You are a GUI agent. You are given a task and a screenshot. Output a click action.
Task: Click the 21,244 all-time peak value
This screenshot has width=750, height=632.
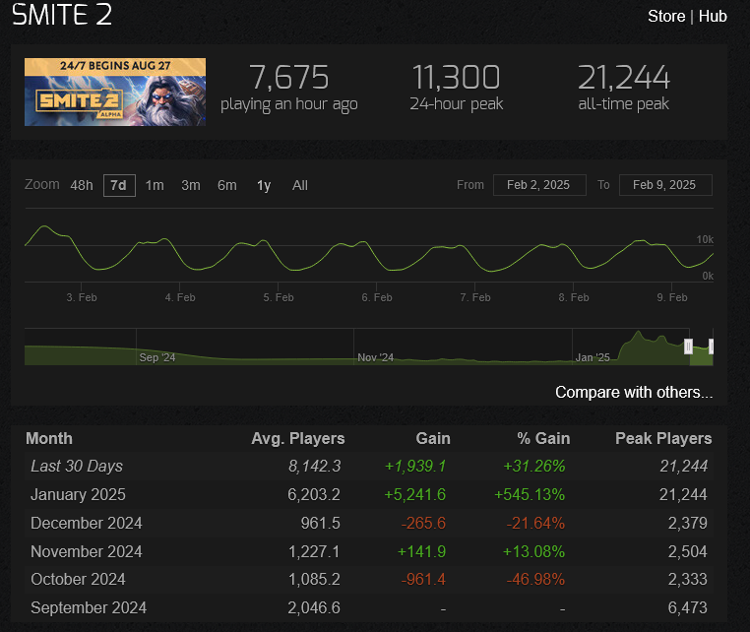pyautogui.click(x=624, y=77)
